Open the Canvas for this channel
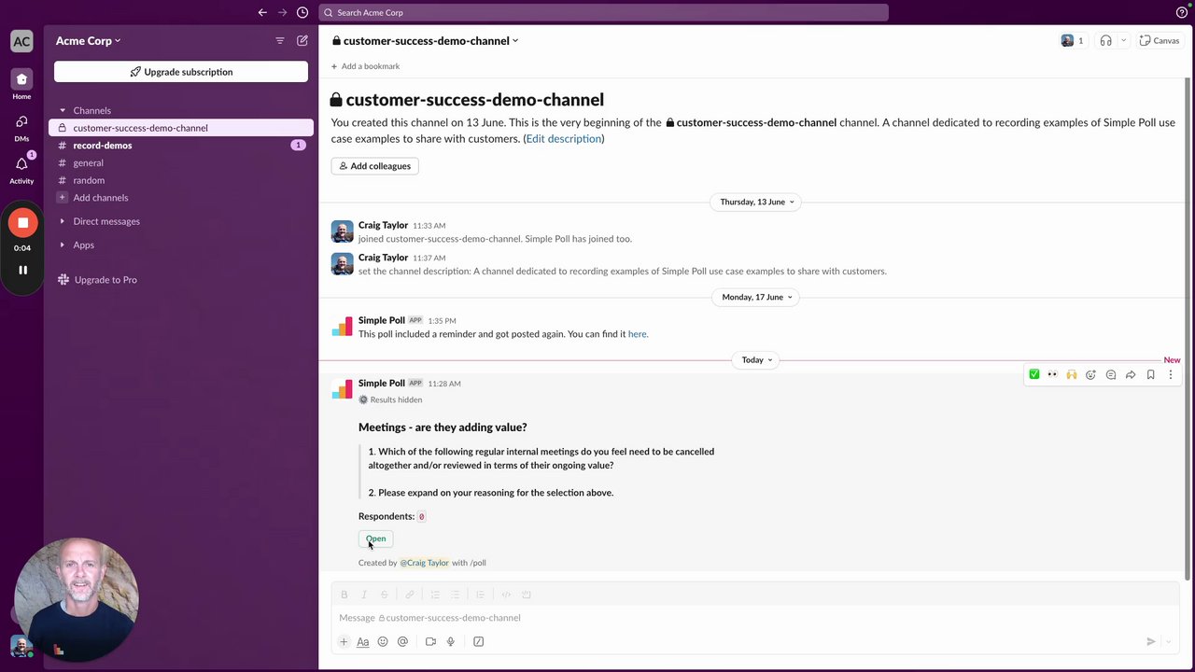The width and height of the screenshot is (1195, 672). point(1160,40)
